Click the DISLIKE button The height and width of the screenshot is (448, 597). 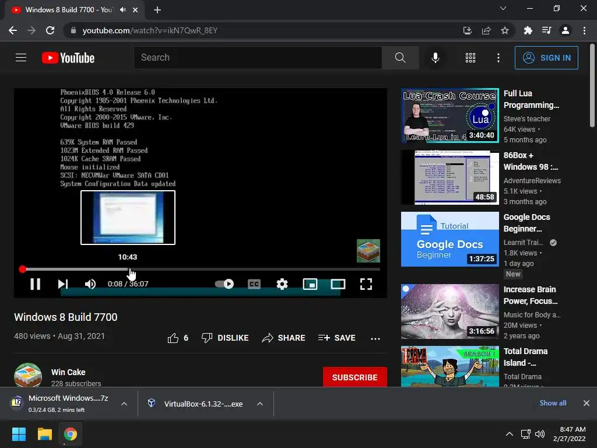pos(225,338)
